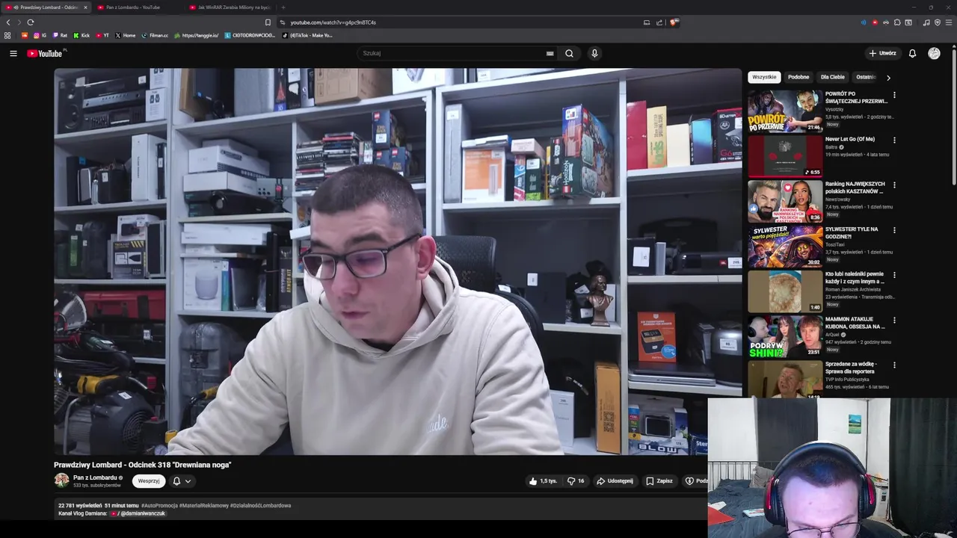Open the browser hamburger main menu
957x538 pixels.
point(949,22)
